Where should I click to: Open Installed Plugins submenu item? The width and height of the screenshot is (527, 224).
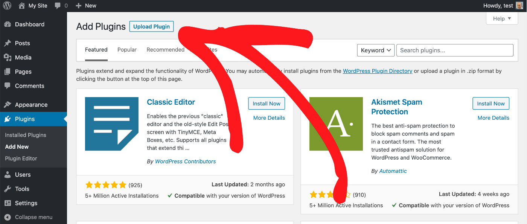(x=26, y=135)
